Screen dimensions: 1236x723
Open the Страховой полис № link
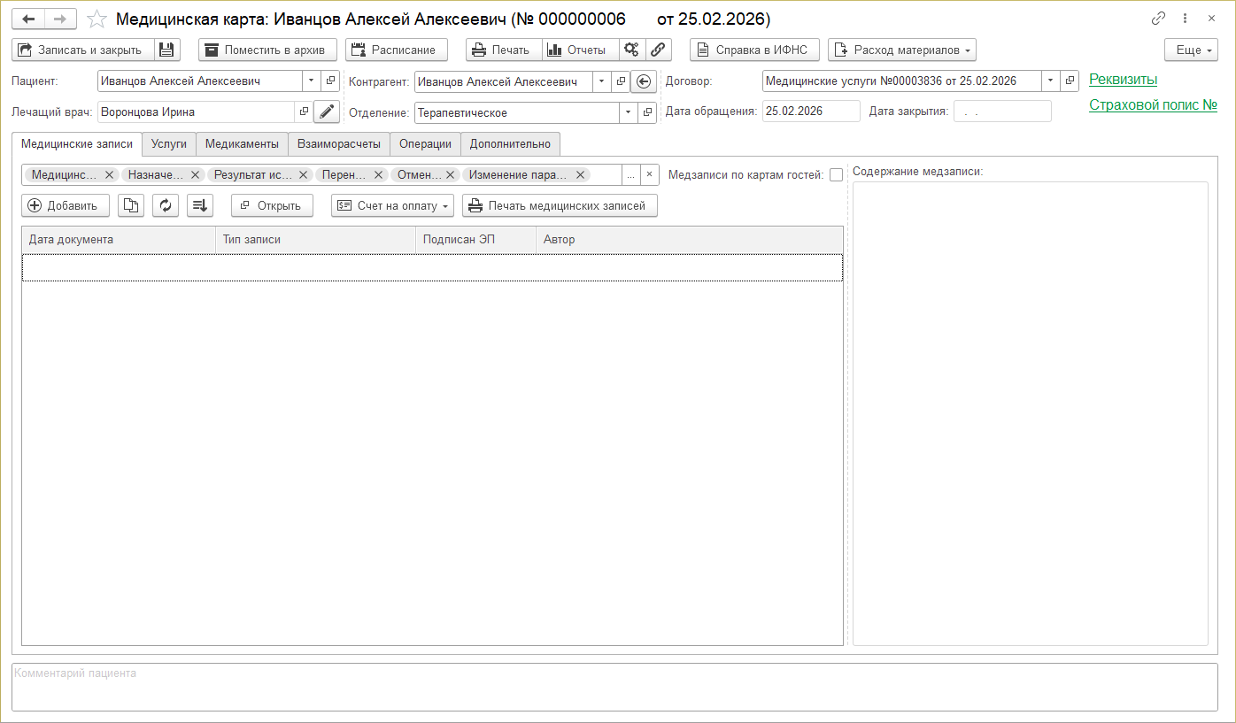coord(1153,105)
